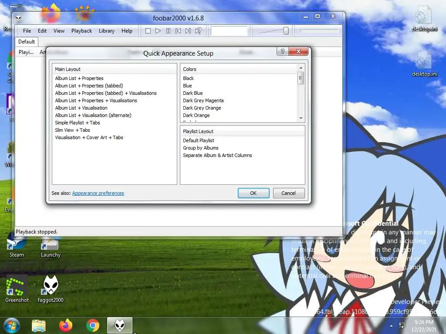
Task: Select the Dark Blue color scheme
Action: pyautogui.click(x=193, y=93)
